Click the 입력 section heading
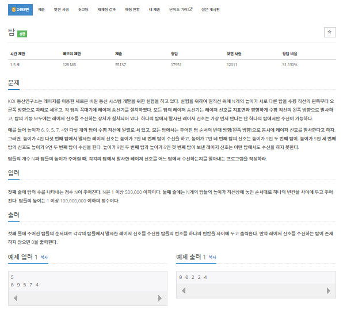Image resolution: width=343 pixels, height=310 pixels. point(14,173)
